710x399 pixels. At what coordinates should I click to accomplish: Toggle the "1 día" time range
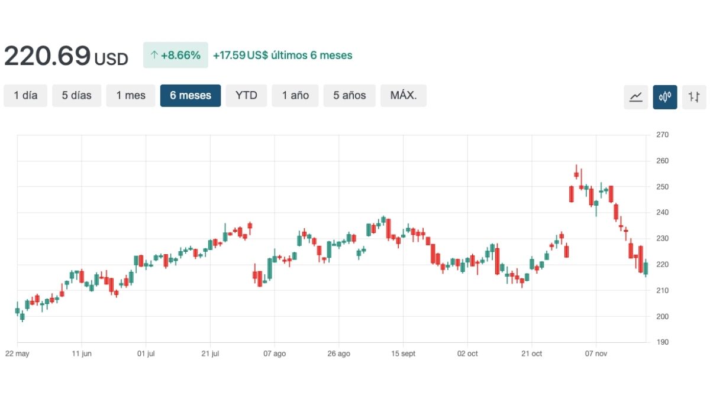(x=25, y=95)
